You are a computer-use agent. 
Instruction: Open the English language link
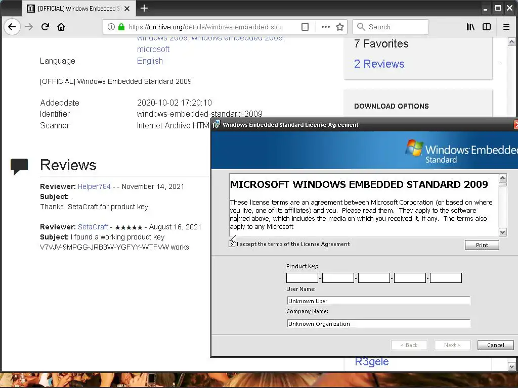point(150,61)
